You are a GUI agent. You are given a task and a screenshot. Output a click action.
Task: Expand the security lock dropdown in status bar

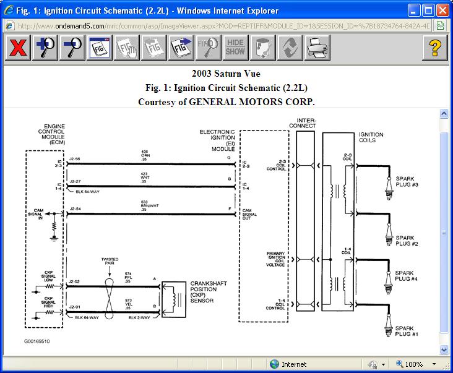[x=384, y=364]
